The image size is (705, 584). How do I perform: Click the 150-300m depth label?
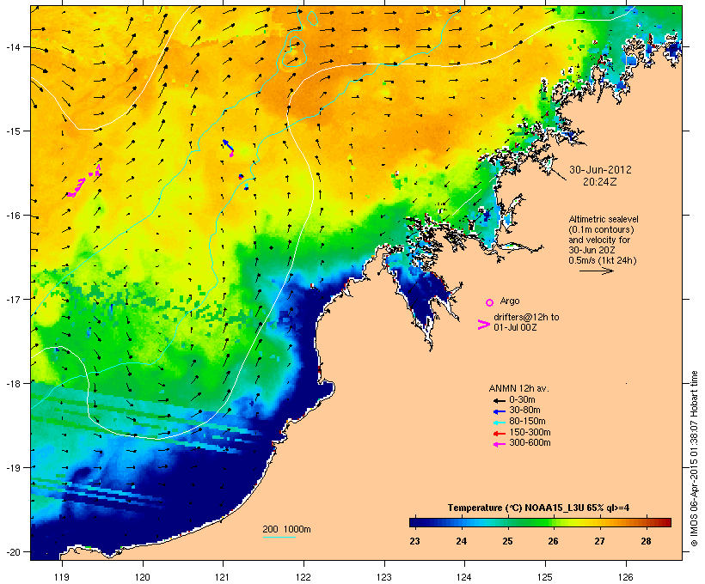point(530,432)
